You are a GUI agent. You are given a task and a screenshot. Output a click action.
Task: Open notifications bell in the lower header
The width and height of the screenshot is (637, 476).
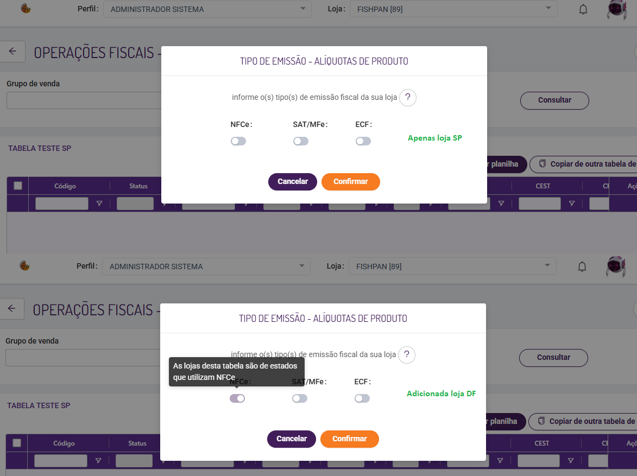click(x=582, y=266)
